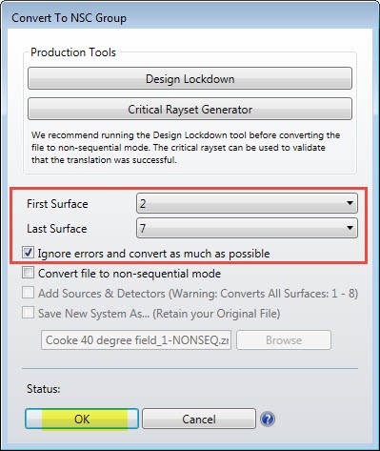Uncheck Ignore errors and convert as much as possible
The width and height of the screenshot is (380, 451).
tap(28, 253)
